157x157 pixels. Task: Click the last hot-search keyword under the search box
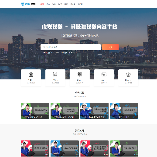pyautogui.click(x=72, y=53)
